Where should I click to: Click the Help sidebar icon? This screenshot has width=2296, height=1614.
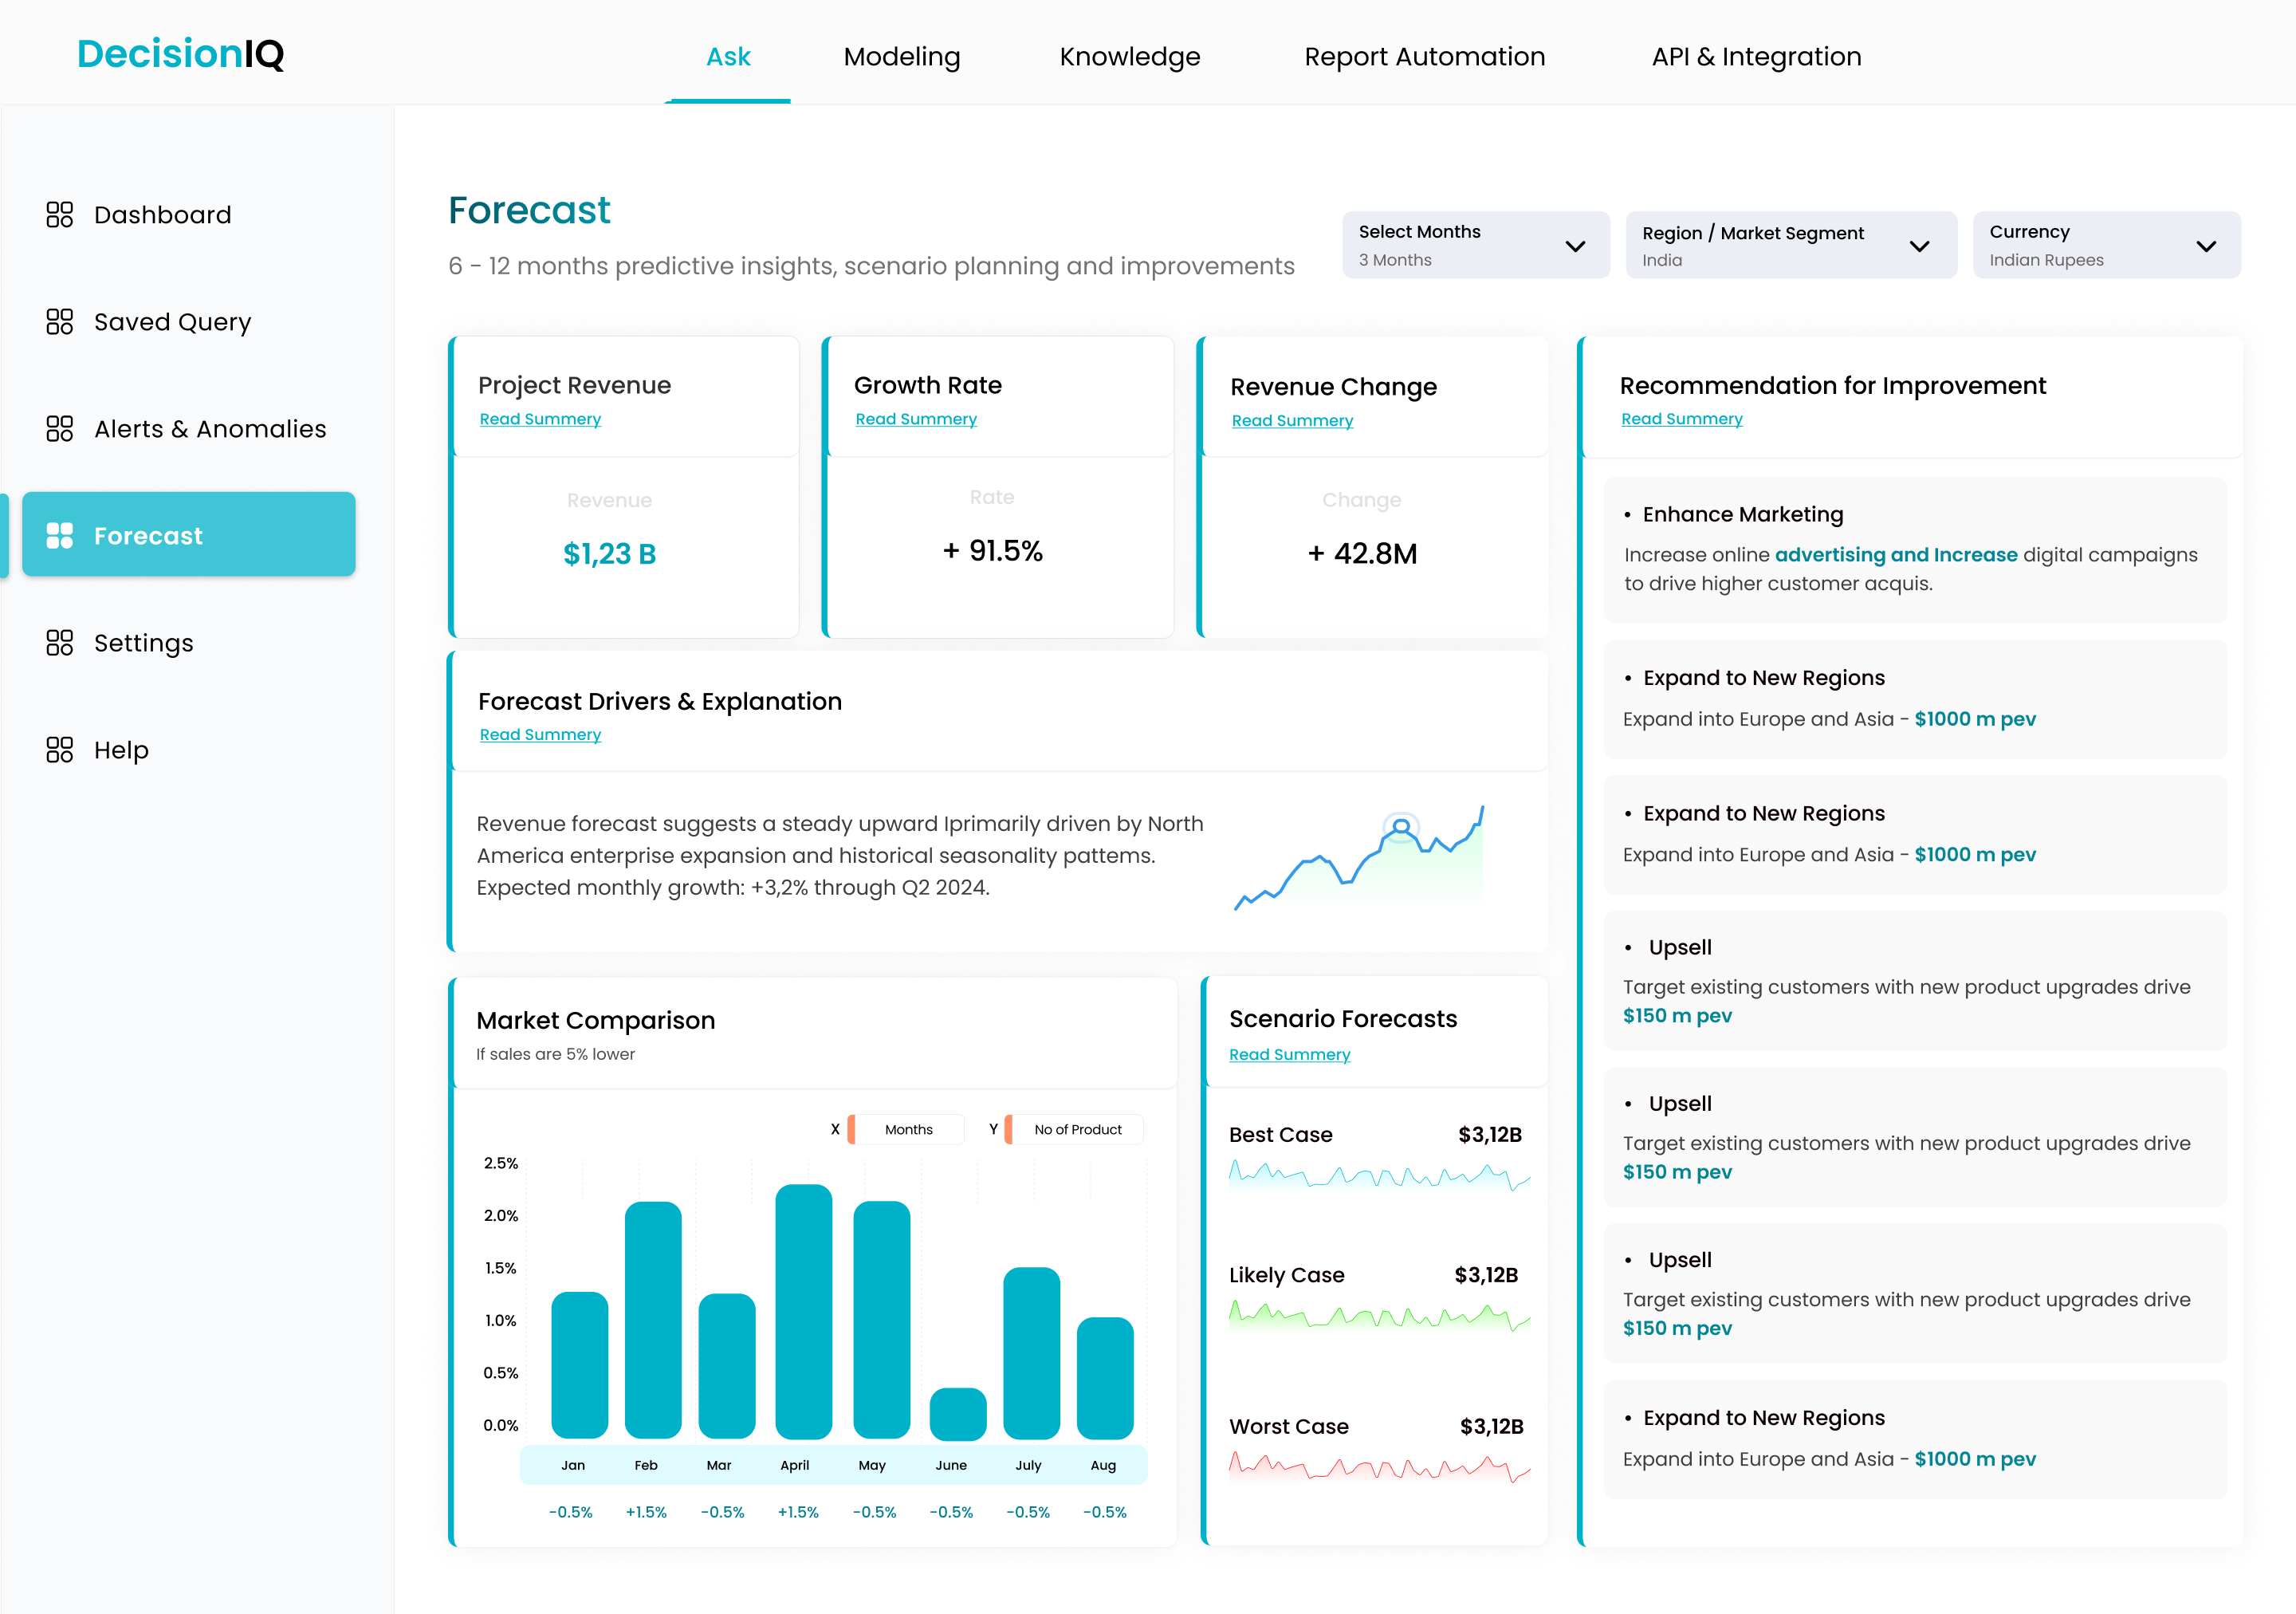60,749
